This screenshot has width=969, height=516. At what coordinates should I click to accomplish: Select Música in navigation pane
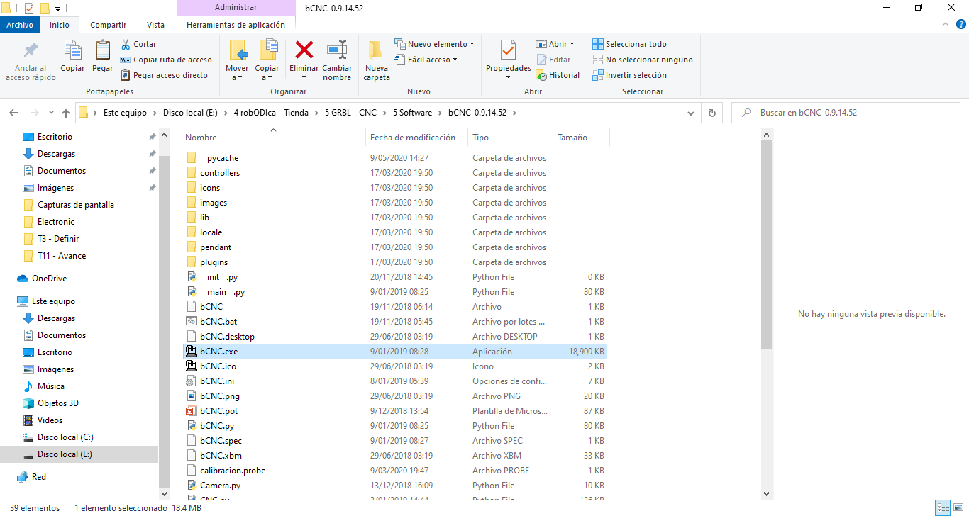pos(51,386)
